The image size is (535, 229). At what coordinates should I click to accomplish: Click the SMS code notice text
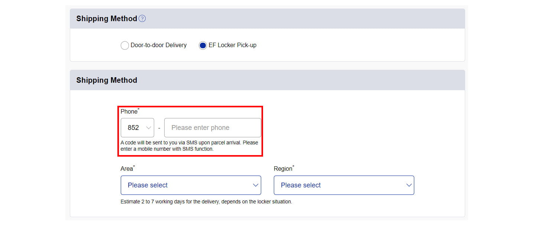189,145
